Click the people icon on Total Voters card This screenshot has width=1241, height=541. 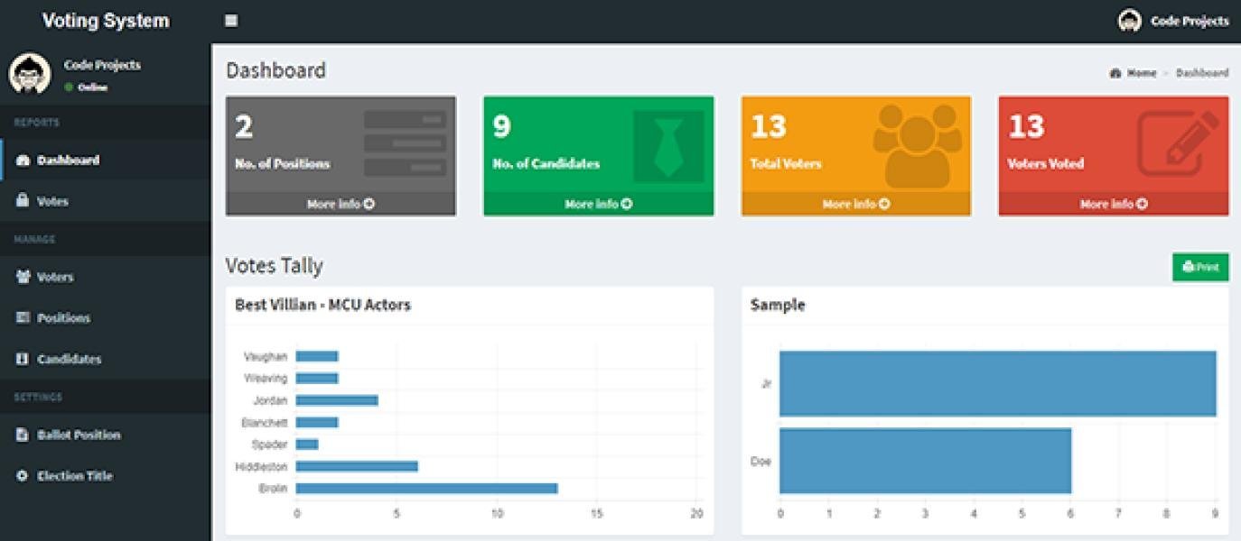pos(916,144)
